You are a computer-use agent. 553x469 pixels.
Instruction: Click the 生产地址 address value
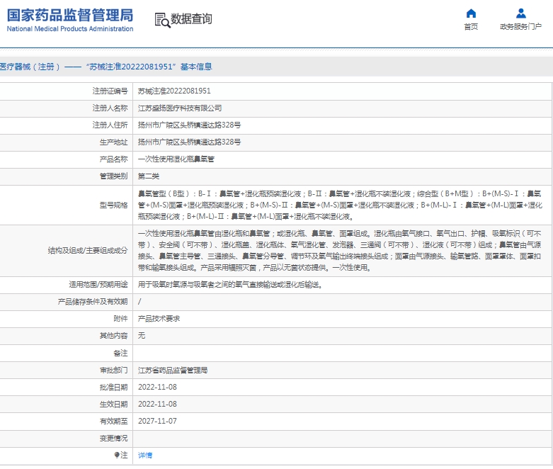coord(189,142)
